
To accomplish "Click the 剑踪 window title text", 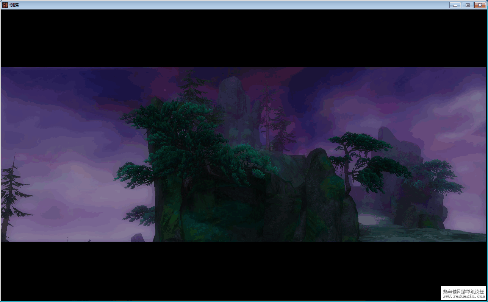I will (14, 5).
